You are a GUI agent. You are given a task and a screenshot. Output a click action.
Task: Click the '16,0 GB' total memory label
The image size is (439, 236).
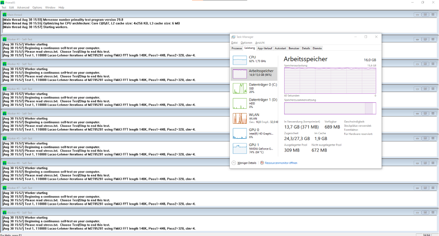click(370, 60)
